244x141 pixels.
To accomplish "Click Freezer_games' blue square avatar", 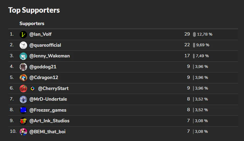I will pyautogui.click(x=23, y=110).
